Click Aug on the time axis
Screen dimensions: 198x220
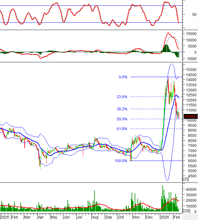point(95,217)
